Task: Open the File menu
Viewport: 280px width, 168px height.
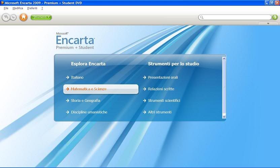Action: tap(6, 8)
